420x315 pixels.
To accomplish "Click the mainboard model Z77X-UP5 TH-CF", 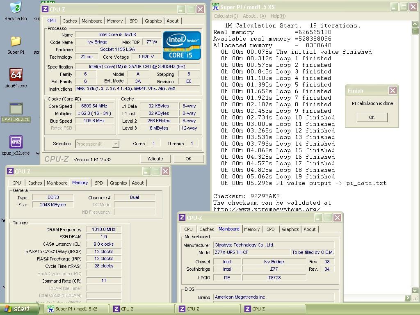I will tap(252, 252).
